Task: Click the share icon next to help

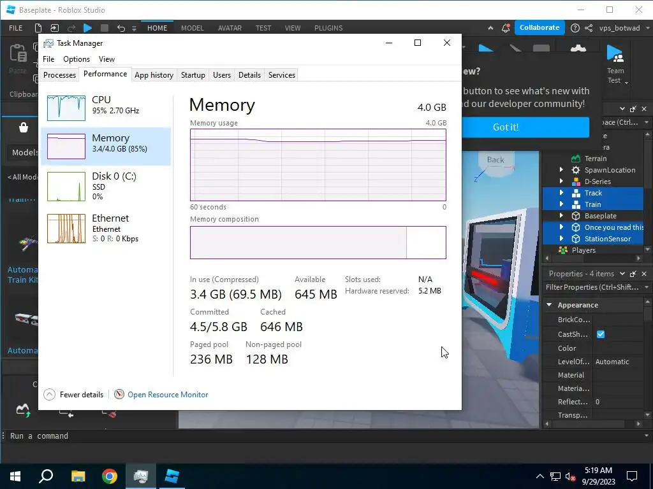Action: pos(589,28)
